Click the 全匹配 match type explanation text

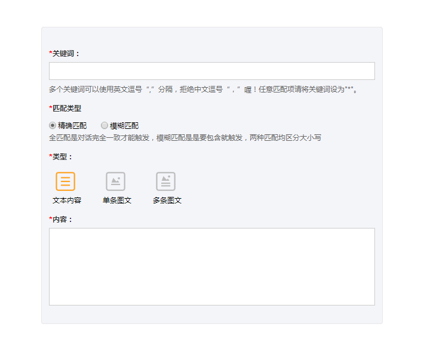(185, 138)
